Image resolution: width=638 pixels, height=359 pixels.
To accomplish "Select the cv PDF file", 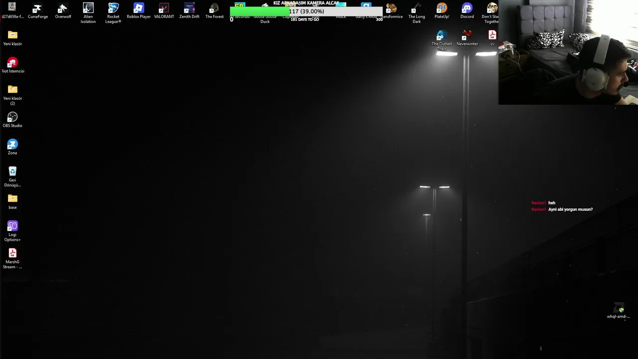I will 492,38.
